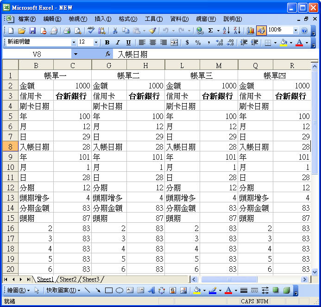This screenshot has width=321, height=307.
Task: Run the spelling check icon
Action: [91, 31]
